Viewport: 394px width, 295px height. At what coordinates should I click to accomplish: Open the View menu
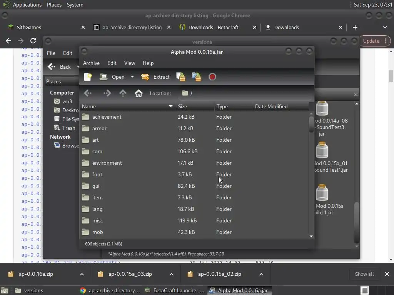129,63
